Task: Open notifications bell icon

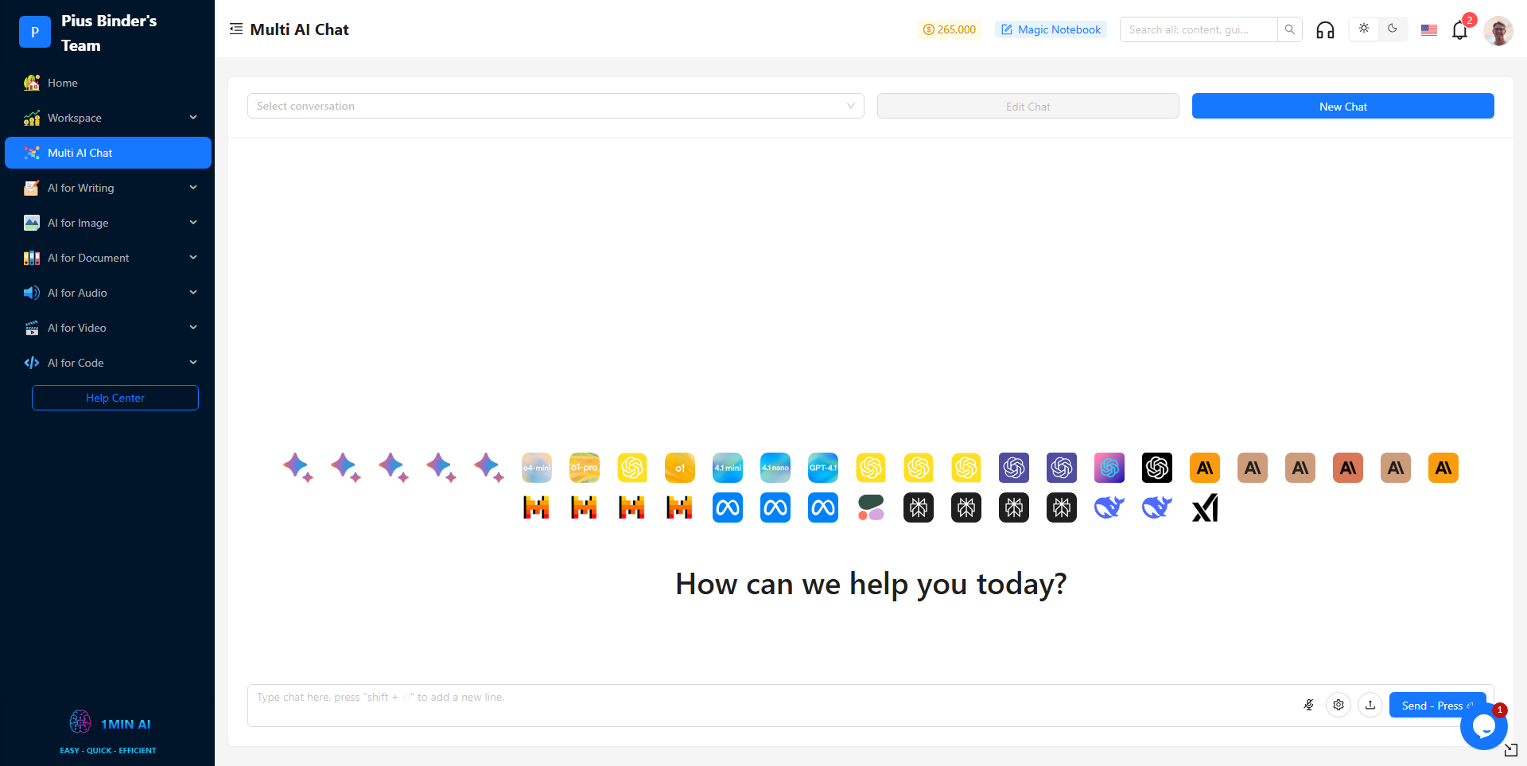Action: (1459, 30)
